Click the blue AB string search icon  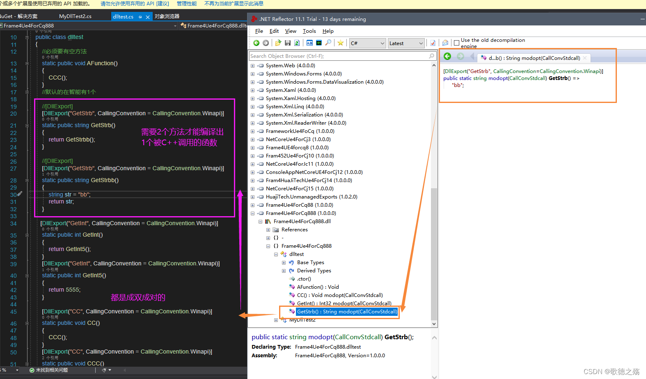pyautogui.click(x=309, y=43)
